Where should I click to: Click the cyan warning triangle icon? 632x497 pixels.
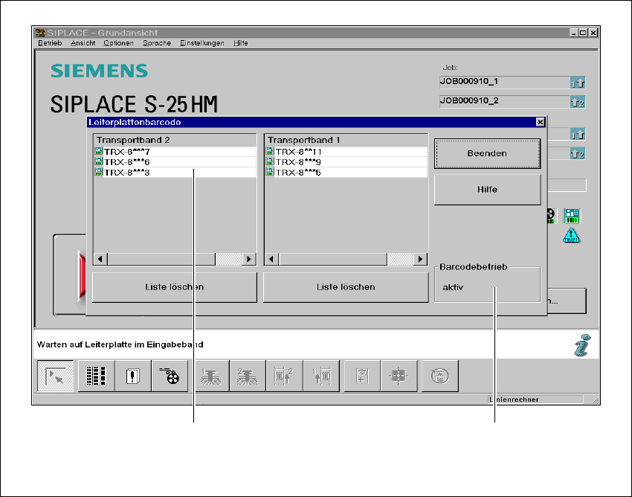571,236
